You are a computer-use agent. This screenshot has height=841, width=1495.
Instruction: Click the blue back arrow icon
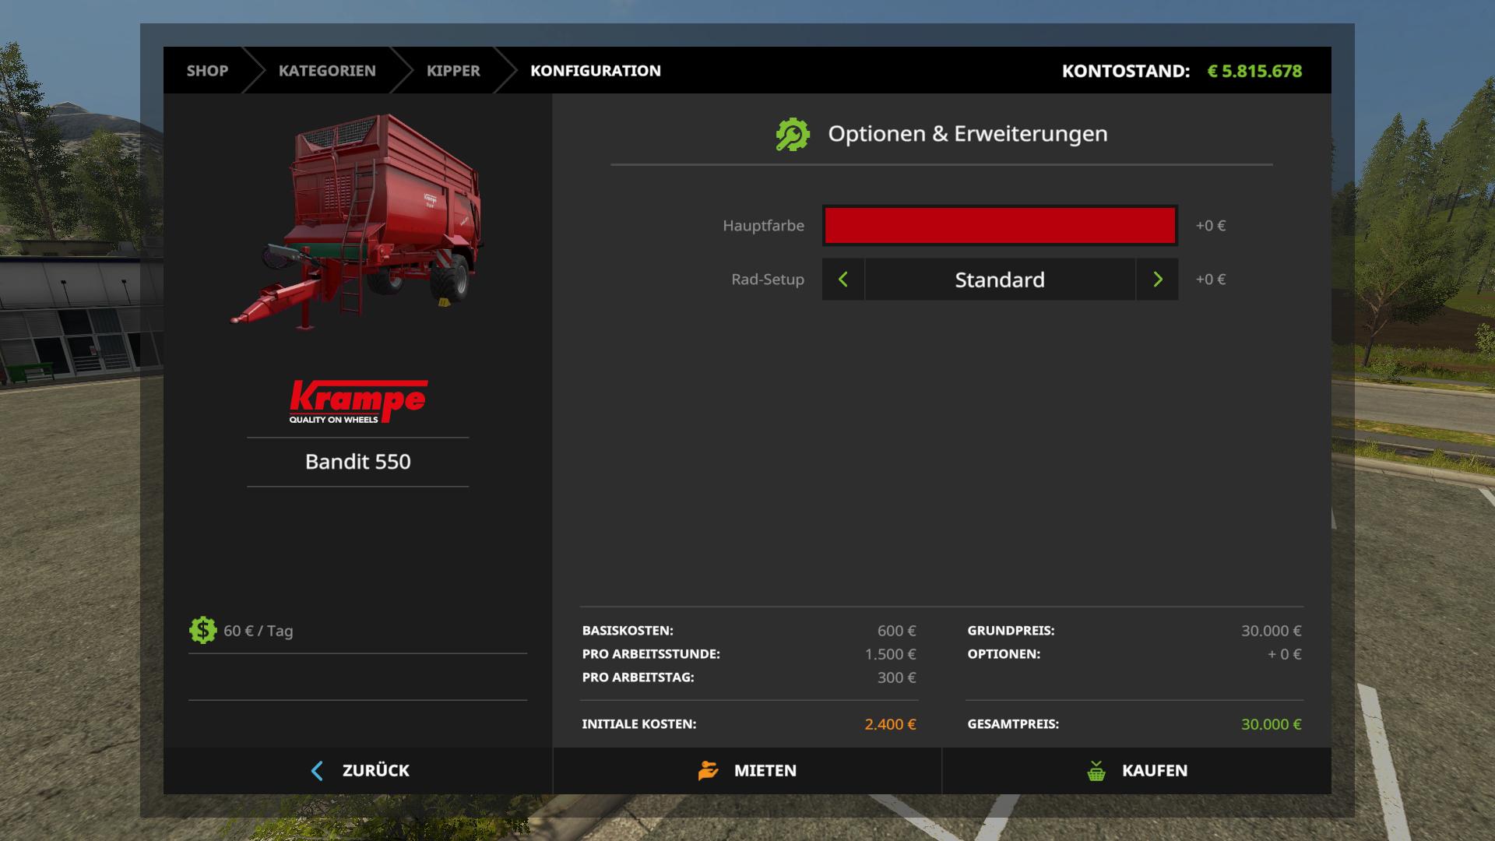[317, 771]
